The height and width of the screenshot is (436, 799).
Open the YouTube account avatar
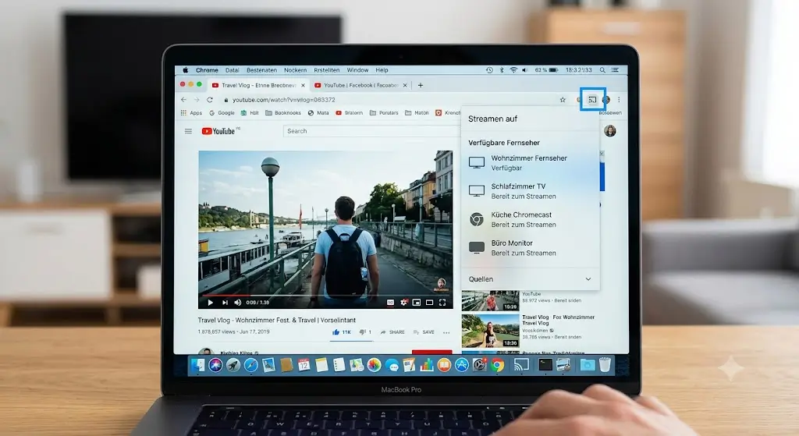point(610,131)
